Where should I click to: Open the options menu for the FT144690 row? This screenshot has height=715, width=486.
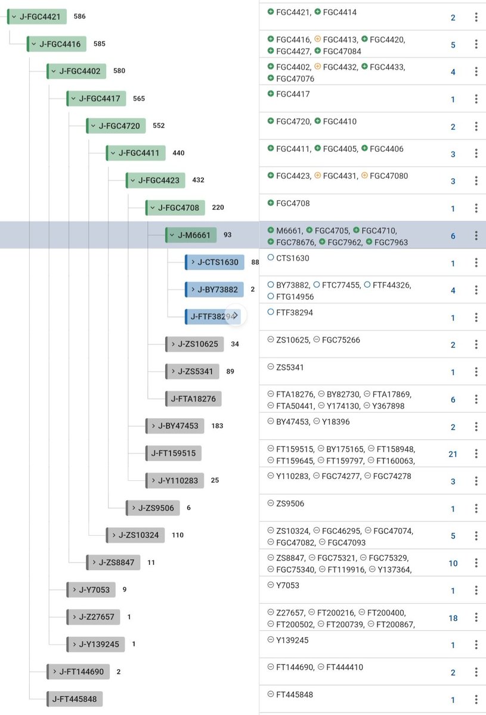[476, 672]
